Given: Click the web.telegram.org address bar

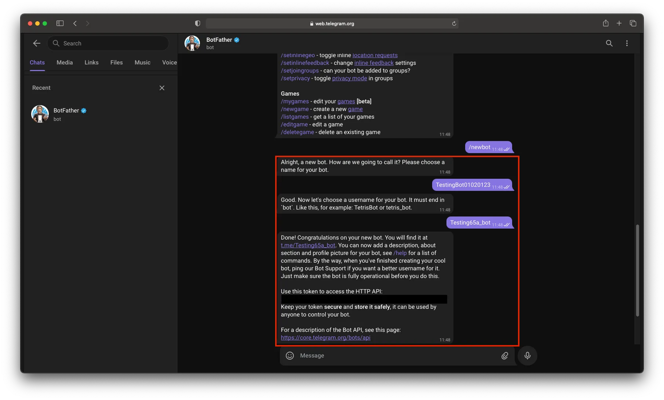Looking at the screenshot, I should click(332, 23).
